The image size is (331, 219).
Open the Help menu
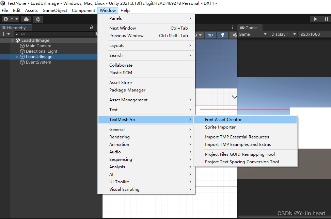(125, 10)
